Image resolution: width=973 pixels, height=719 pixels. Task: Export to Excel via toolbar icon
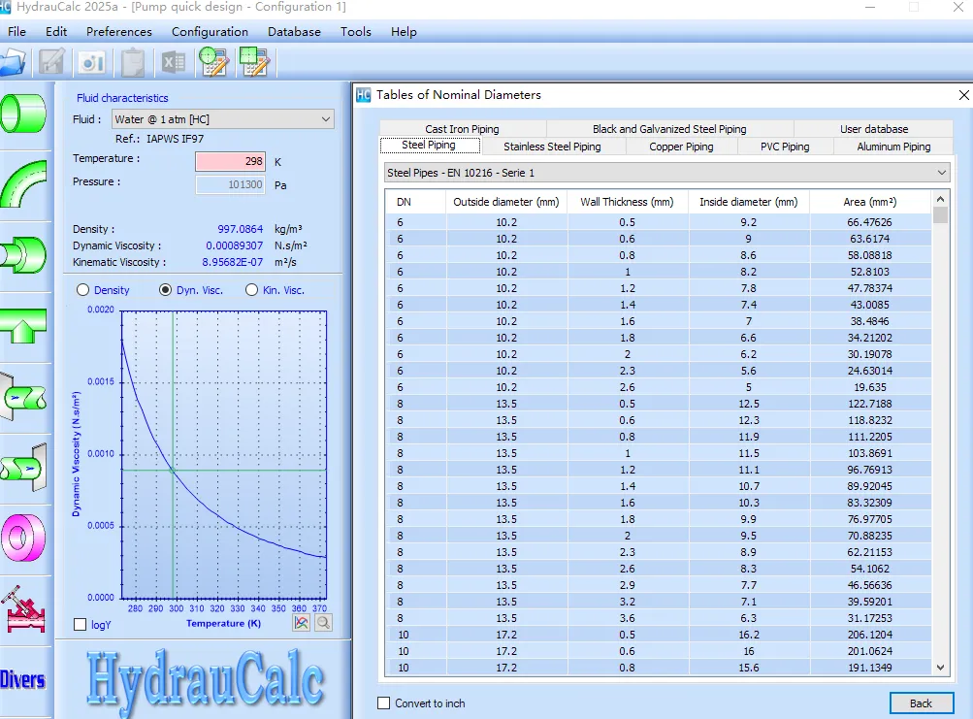coord(173,62)
